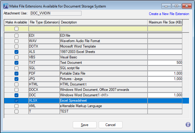The image size is (195, 133).
Task: Open the blue info help icon
Action: [188, 125]
